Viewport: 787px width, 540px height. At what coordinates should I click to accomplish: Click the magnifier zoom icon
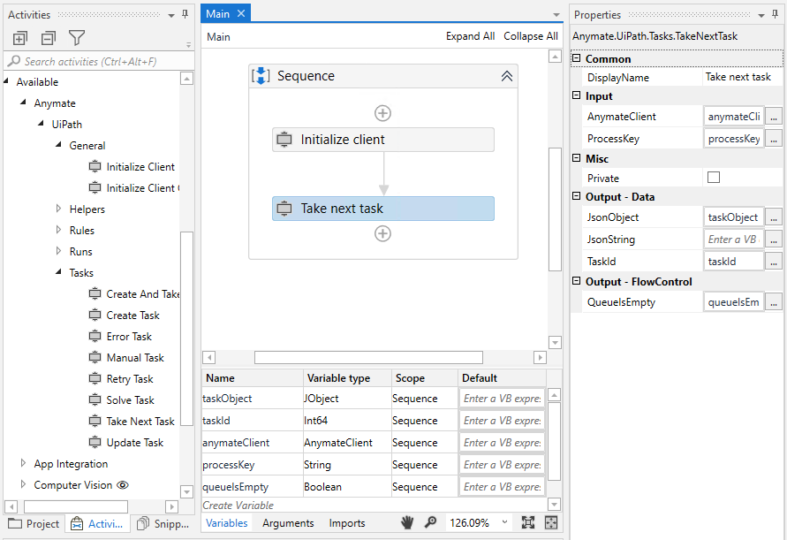click(430, 523)
